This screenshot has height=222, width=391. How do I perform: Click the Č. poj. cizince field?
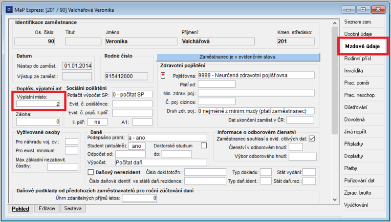(217, 101)
